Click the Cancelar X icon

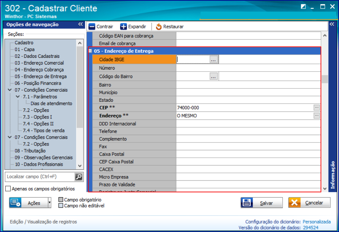294,203
